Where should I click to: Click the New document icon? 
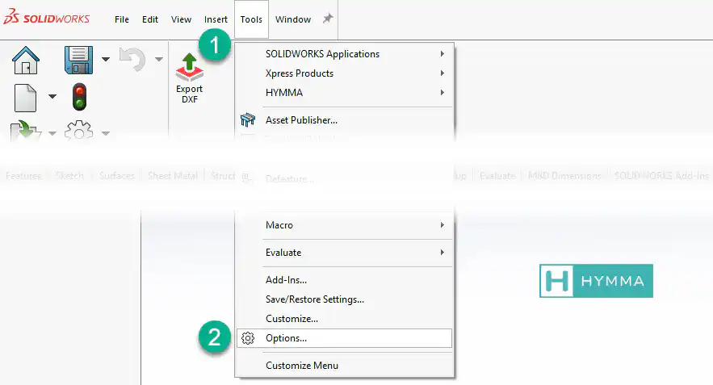[x=26, y=98]
